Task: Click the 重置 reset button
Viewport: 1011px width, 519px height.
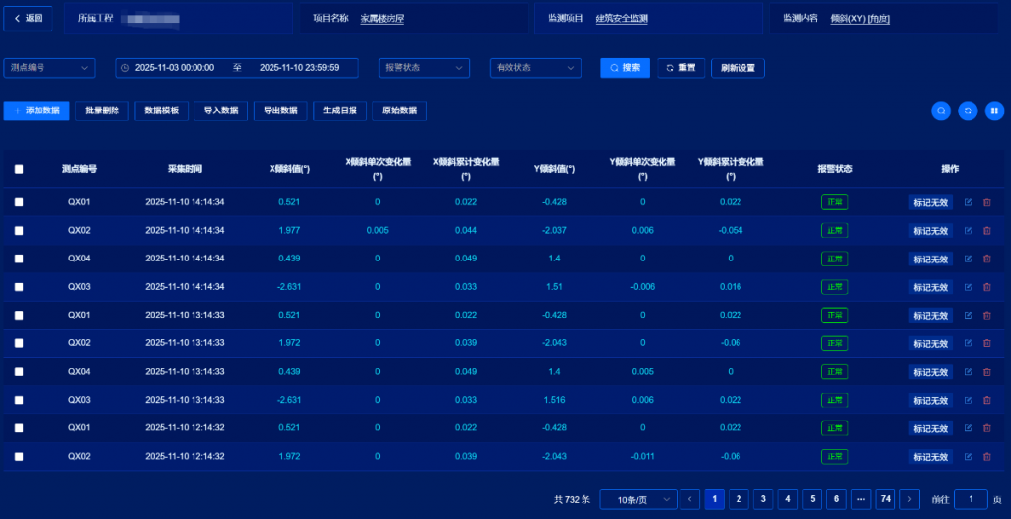Action: pos(681,68)
